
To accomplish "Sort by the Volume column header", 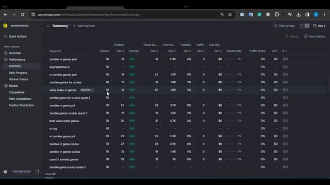I will pos(104,51).
